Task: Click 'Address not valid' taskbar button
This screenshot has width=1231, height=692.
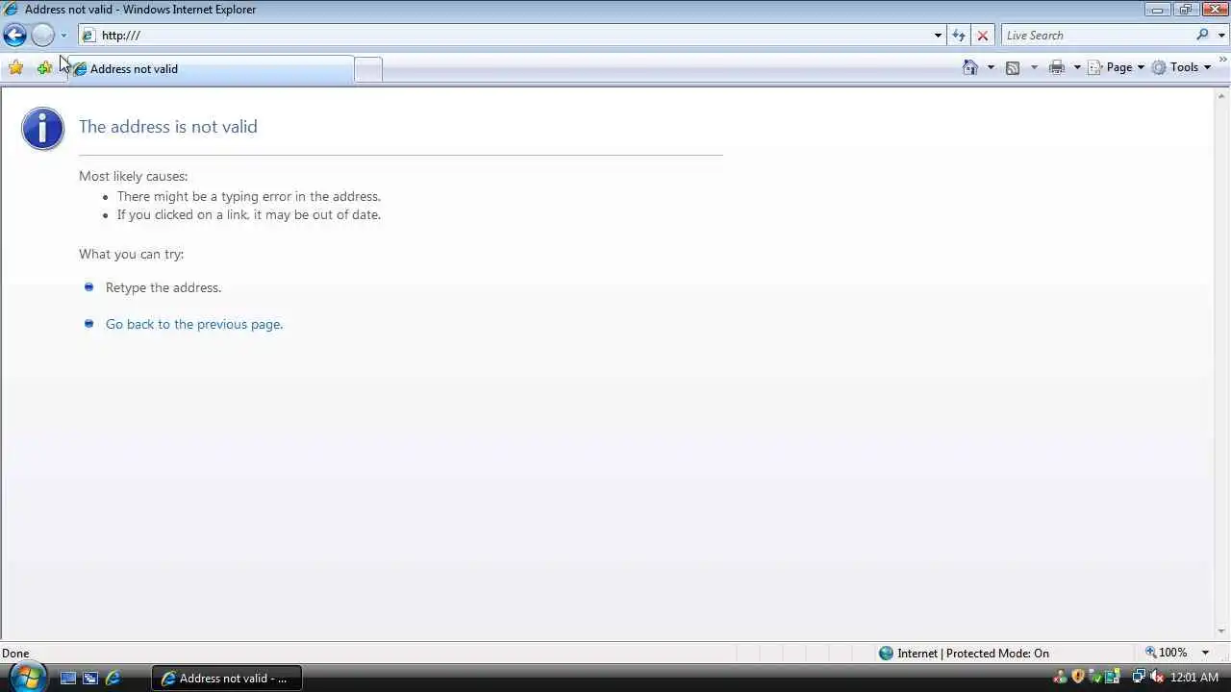Action: pos(227,678)
